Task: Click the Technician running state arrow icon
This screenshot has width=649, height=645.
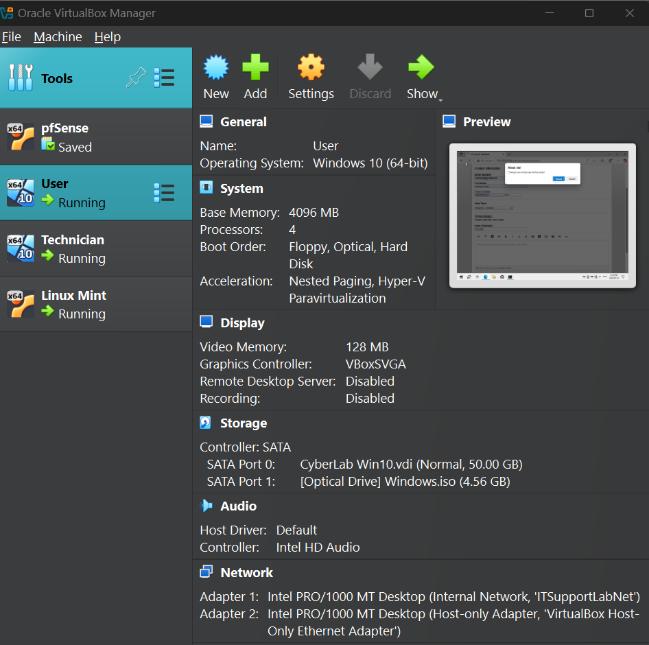Action: tap(47, 255)
